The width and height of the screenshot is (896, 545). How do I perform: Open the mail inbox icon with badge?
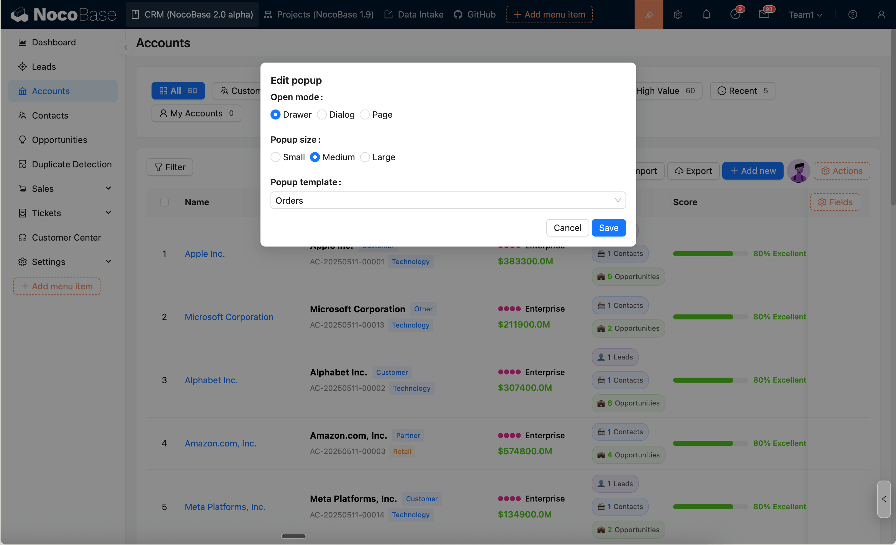point(764,14)
